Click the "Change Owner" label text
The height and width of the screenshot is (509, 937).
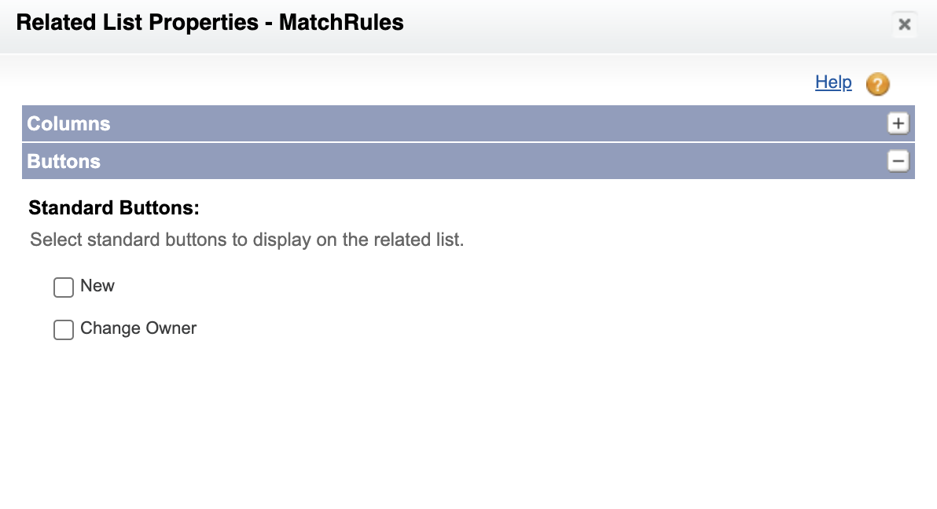click(x=138, y=328)
